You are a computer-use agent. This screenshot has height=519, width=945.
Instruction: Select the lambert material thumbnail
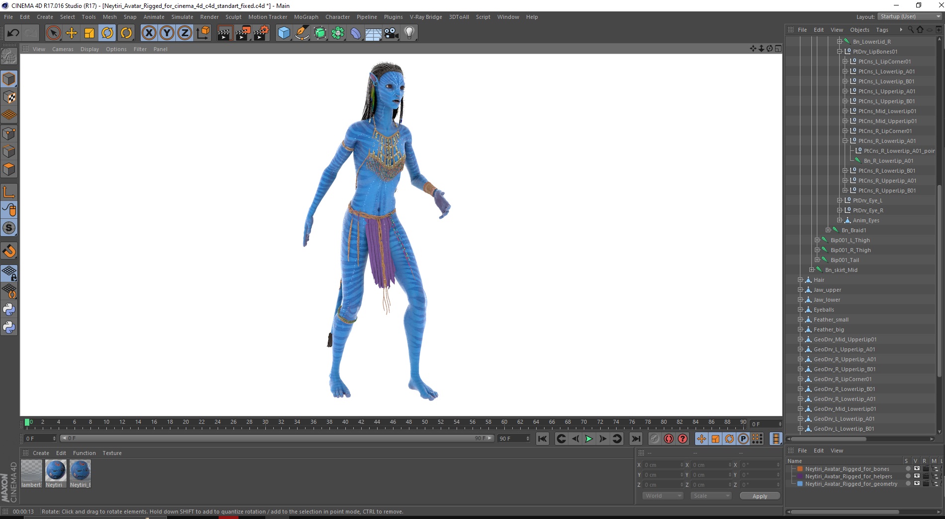click(x=31, y=473)
